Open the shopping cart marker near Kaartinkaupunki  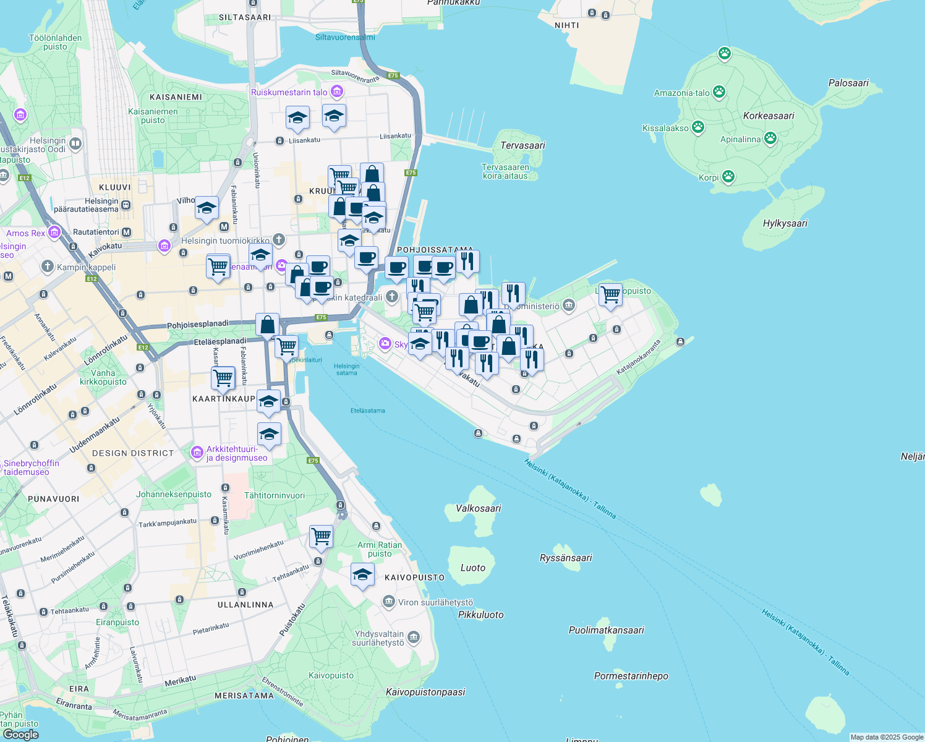(223, 376)
